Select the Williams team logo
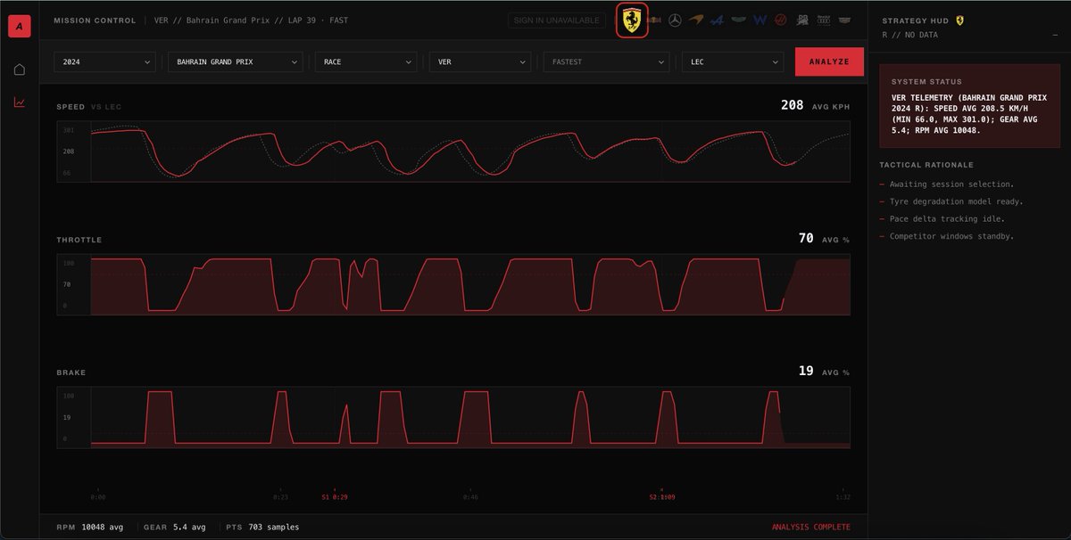Viewport: 1071px width, 540px height. 760,20
